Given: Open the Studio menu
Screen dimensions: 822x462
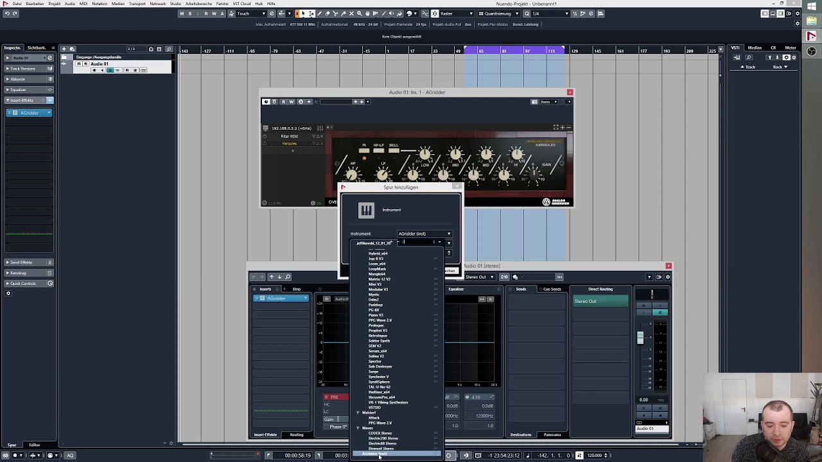Looking at the screenshot, I should click(175, 4).
